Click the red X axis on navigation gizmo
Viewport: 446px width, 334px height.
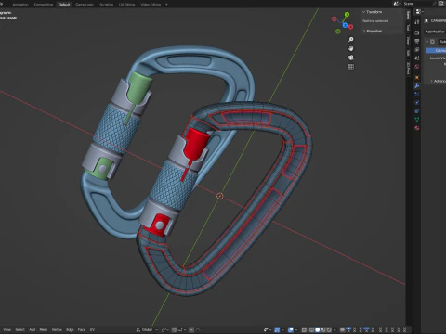click(x=350, y=27)
